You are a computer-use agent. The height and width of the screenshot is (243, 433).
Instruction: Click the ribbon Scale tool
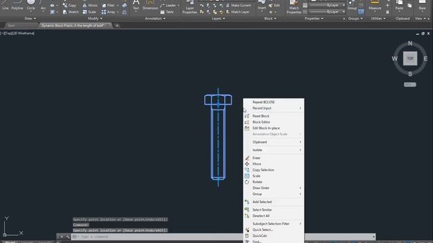[89, 12]
